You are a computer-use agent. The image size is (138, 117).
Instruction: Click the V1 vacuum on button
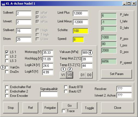[x=63, y=75]
